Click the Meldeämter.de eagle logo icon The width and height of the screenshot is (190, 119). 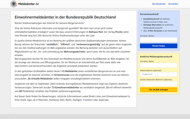(x=14, y=4)
